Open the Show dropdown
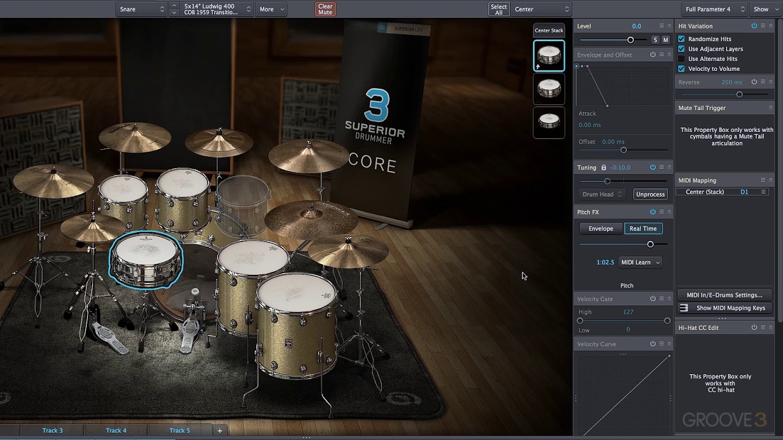Image resolution: width=783 pixels, height=440 pixels. 765,9
